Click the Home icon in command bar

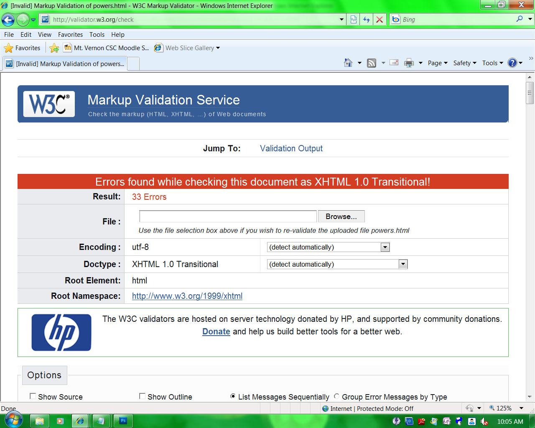coord(348,63)
